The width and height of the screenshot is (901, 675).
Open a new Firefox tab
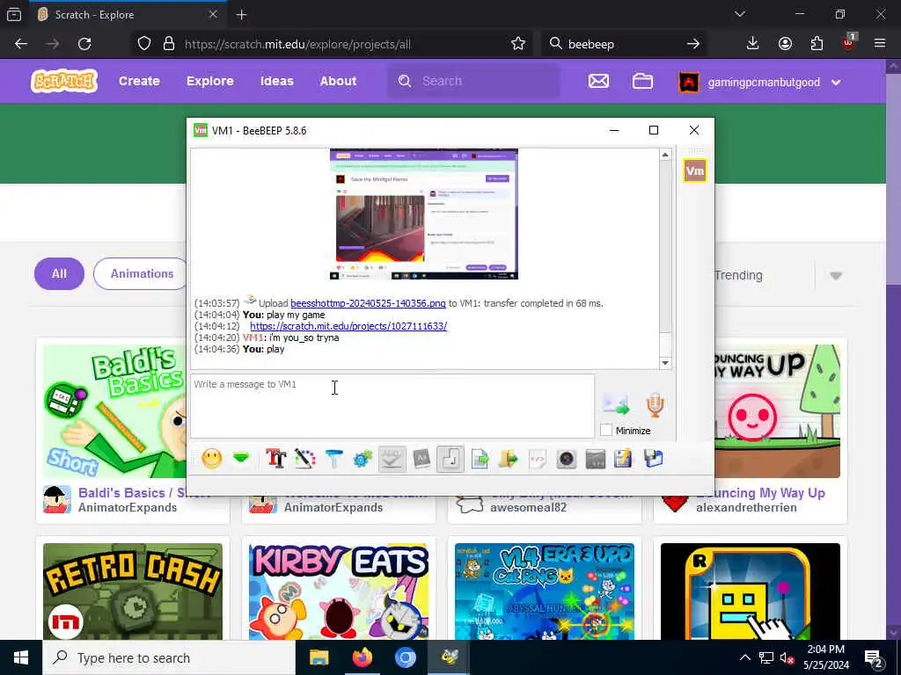[241, 15]
